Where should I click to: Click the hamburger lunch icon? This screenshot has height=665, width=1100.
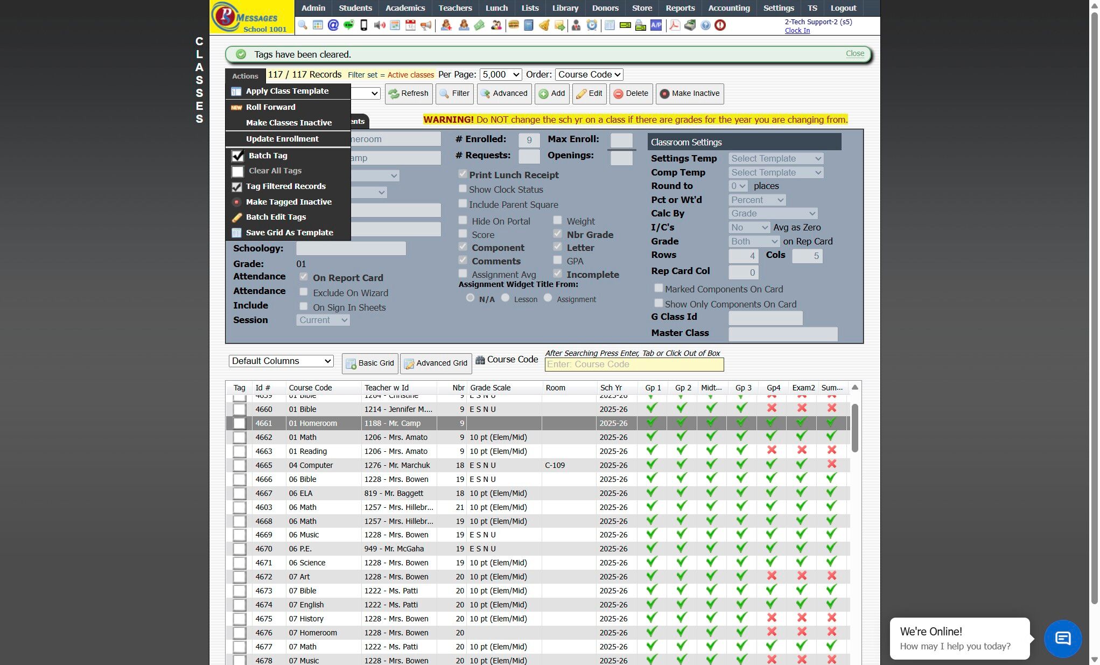[x=513, y=25]
